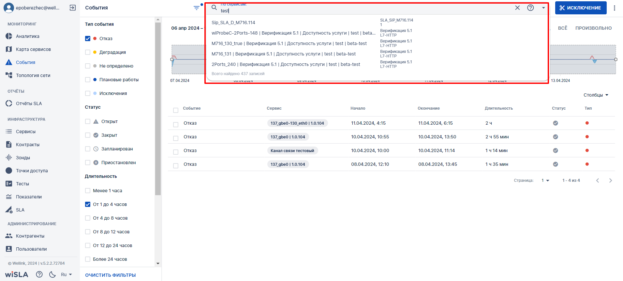This screenshot has width=623, height=281.
Task: Toggle dark mode moon icon
Action: click(52, 274)
